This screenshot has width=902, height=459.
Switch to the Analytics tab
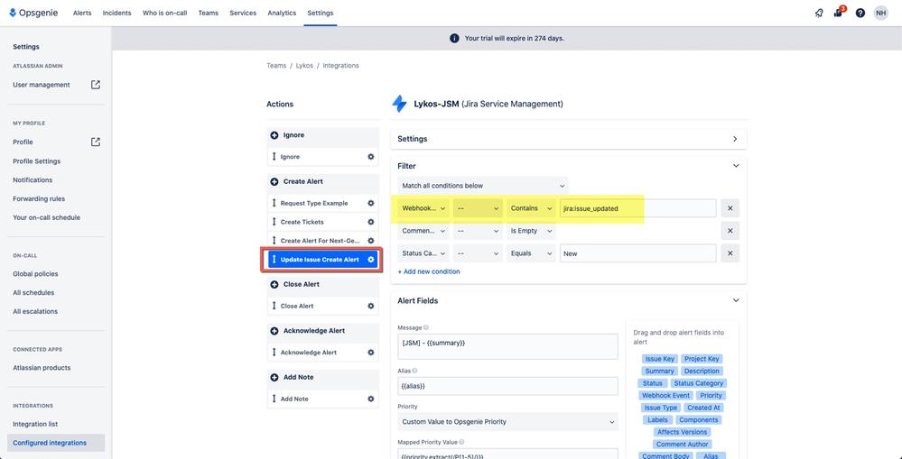(282, 13)
